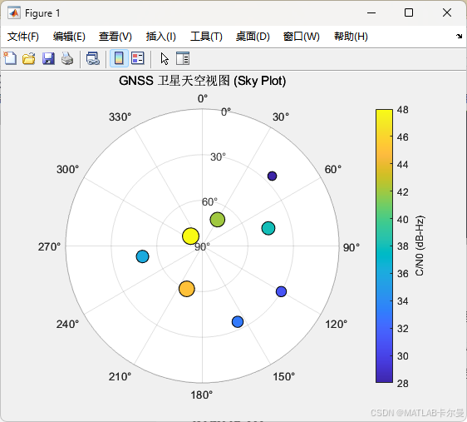467x422 pixels.
Task: Open the 编辑(E) menu
Action: [69, 37]
